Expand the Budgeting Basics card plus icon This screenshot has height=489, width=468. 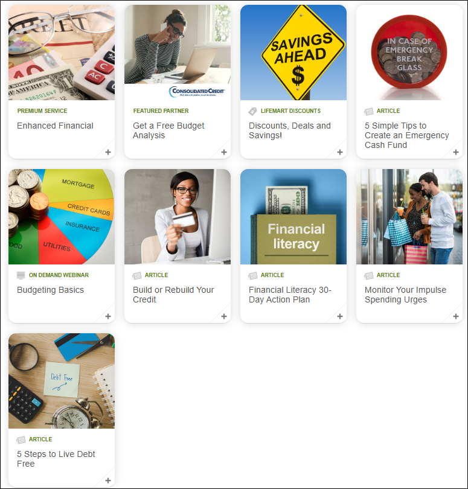coord(107,316)
